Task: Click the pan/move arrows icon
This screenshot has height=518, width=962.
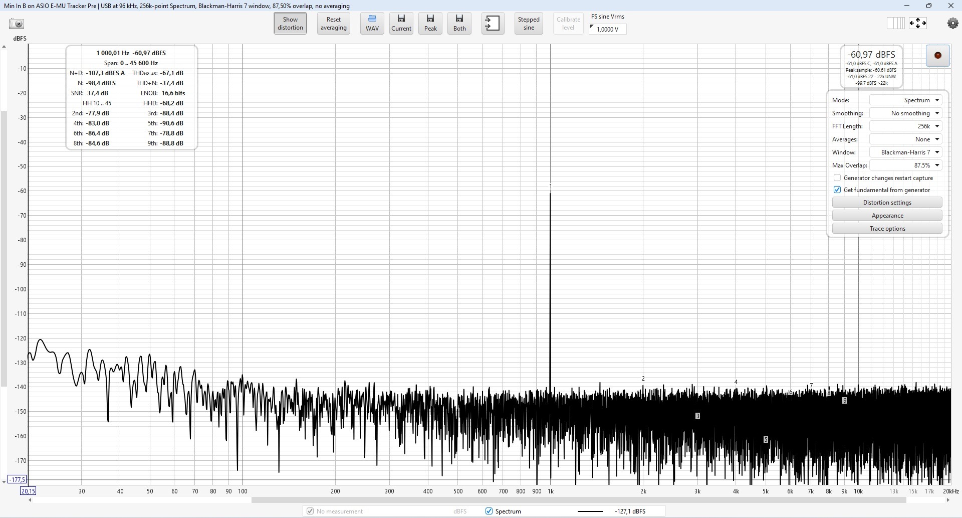Action: tap(918, 23)
